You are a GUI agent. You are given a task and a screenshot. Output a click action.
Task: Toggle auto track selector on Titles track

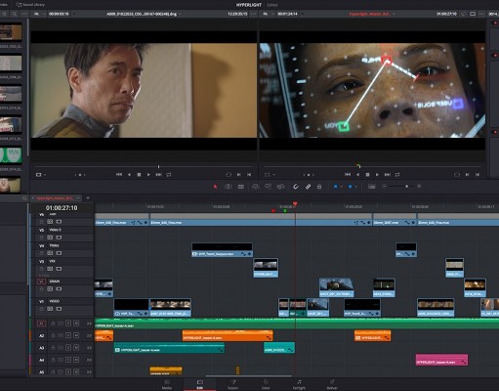tap(50, 253)
